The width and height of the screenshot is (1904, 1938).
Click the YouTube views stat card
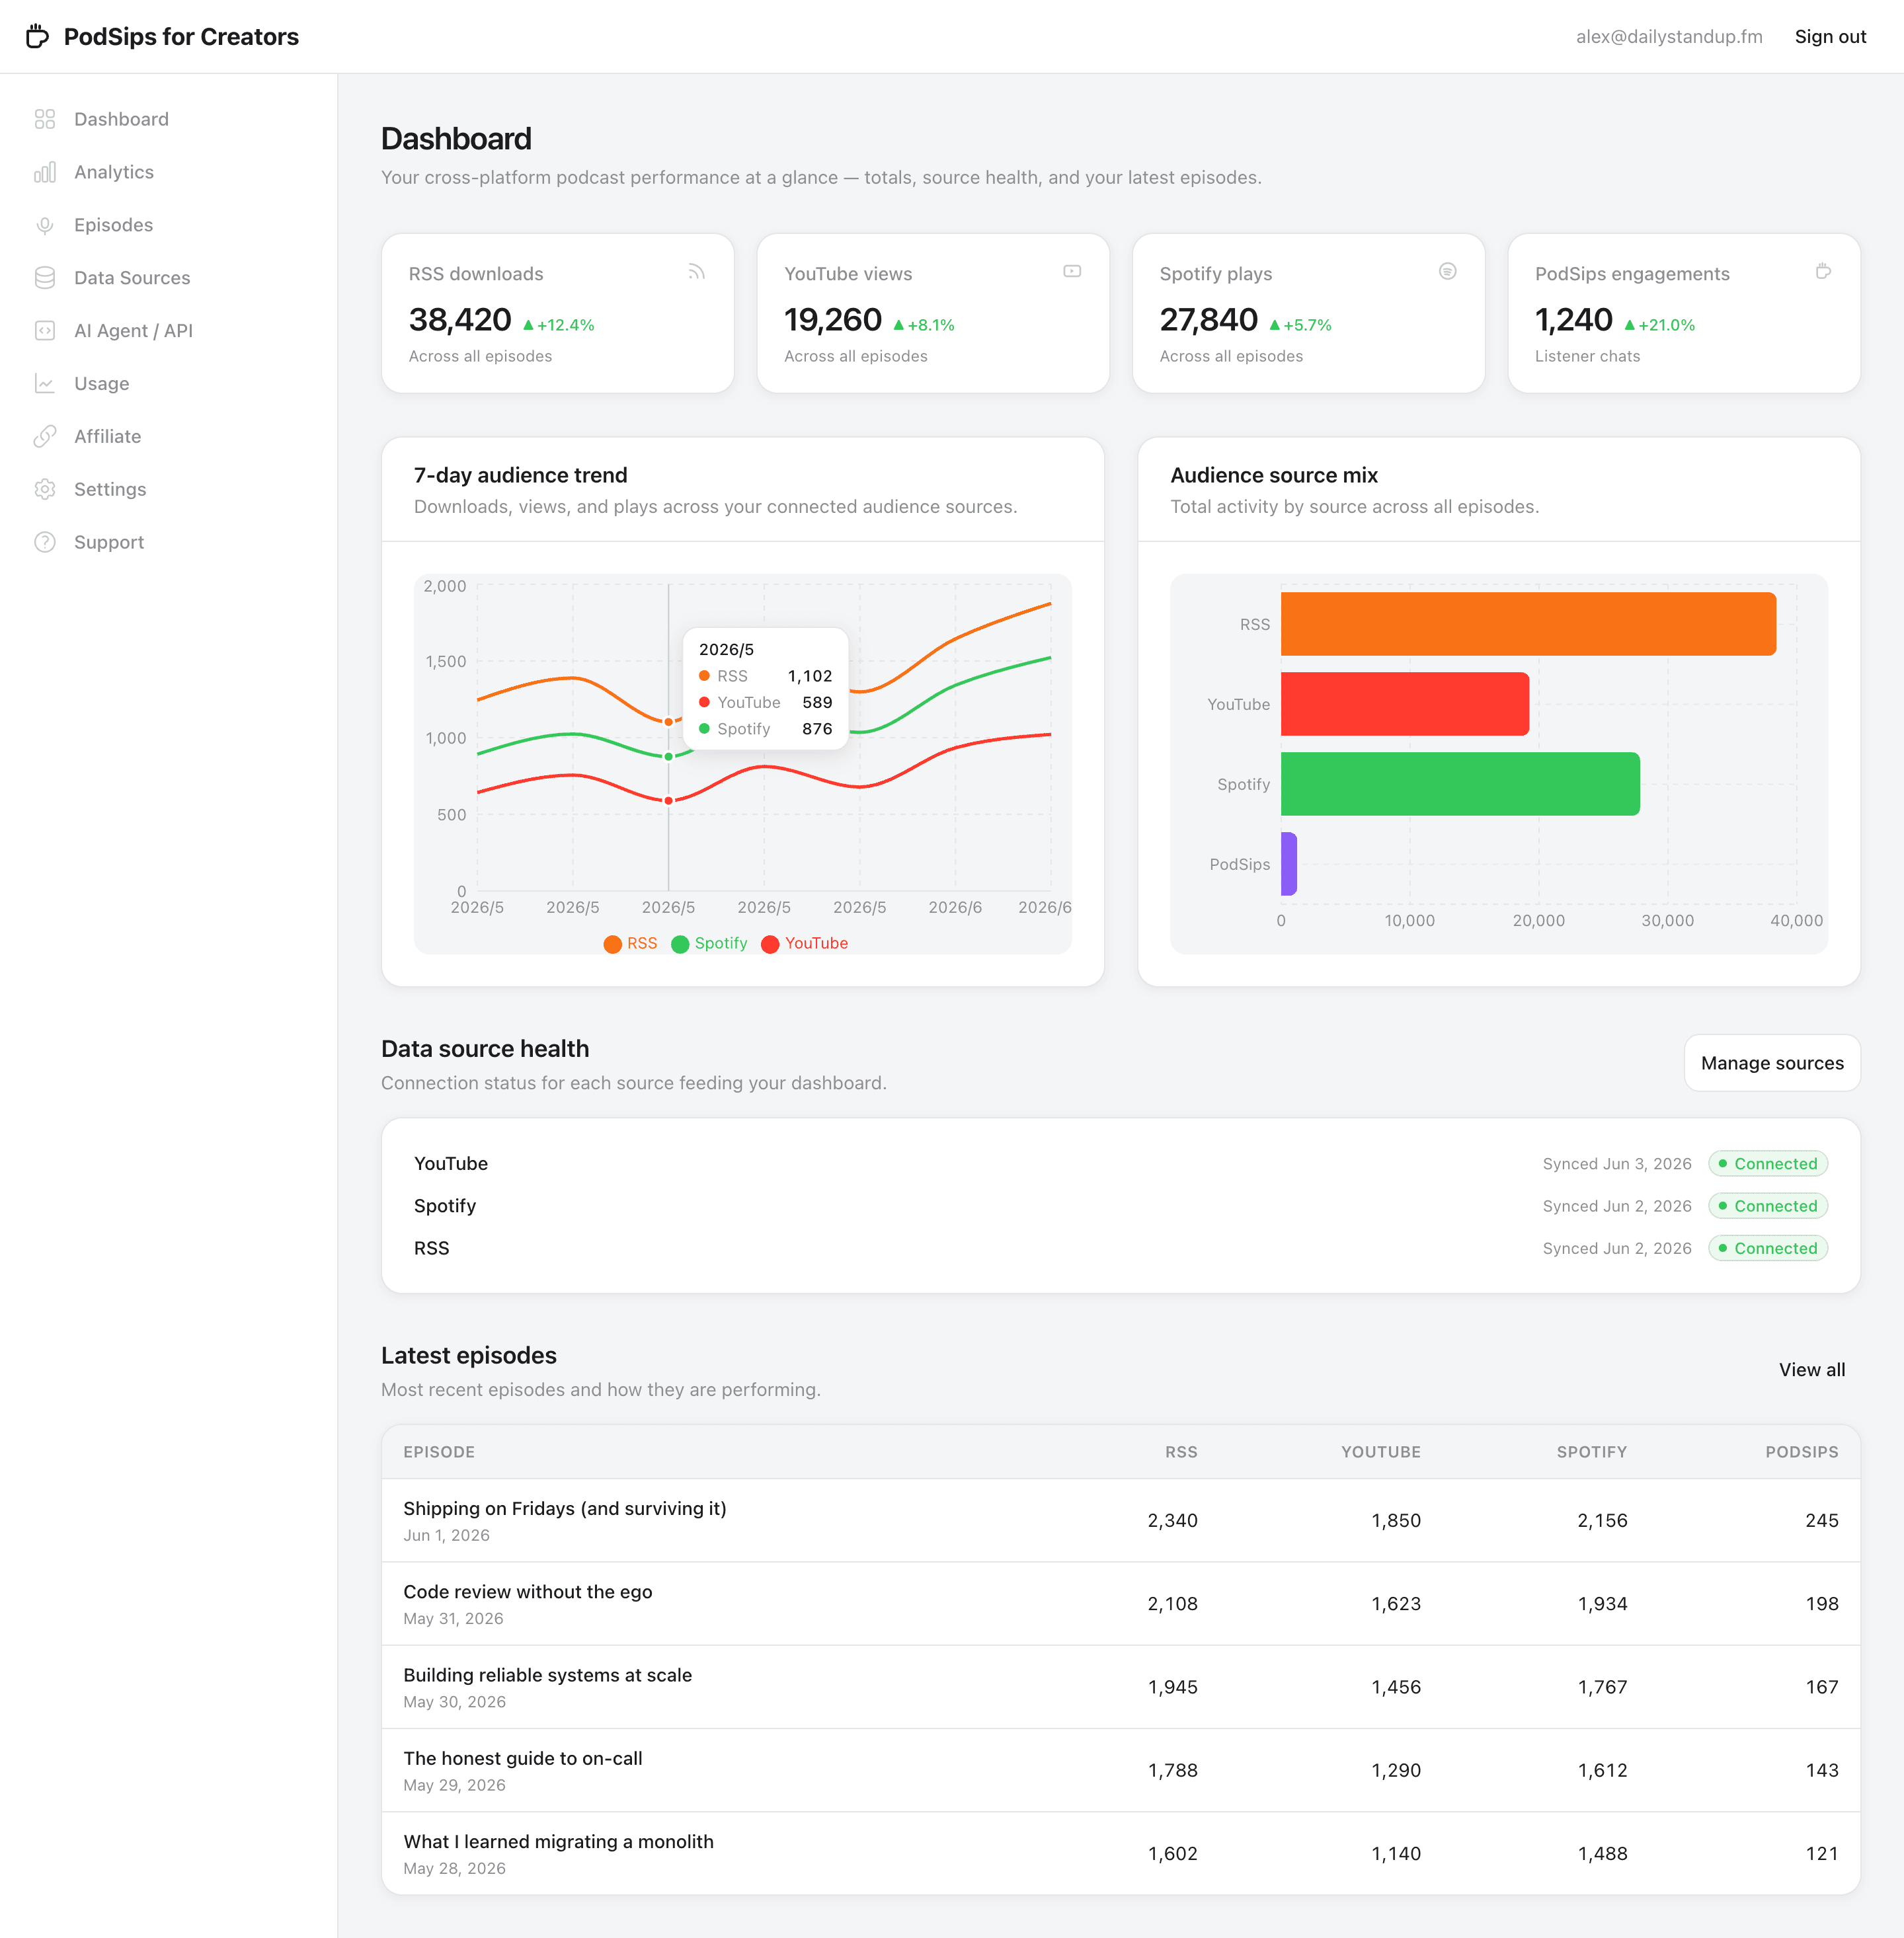coord(932,313)
